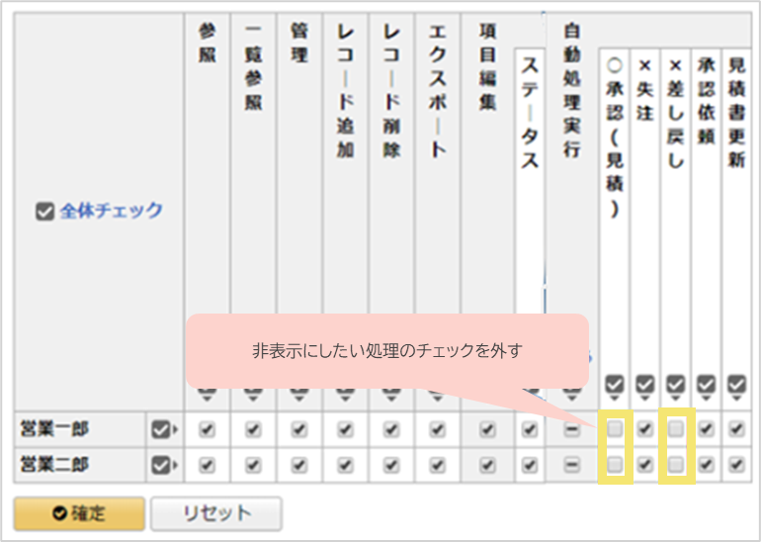Click the 参照 column heading
Viewport: 761px width, 542px height.
[207, 44]
